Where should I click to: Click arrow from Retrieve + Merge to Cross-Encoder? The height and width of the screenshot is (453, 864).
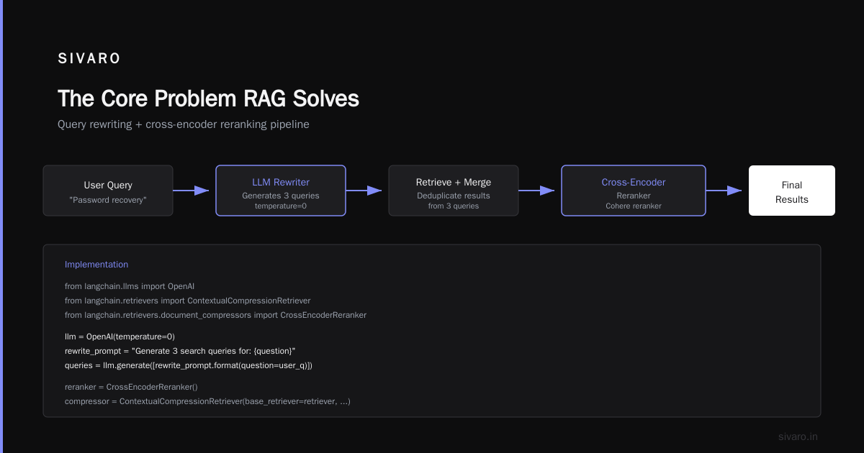[536, 191]
